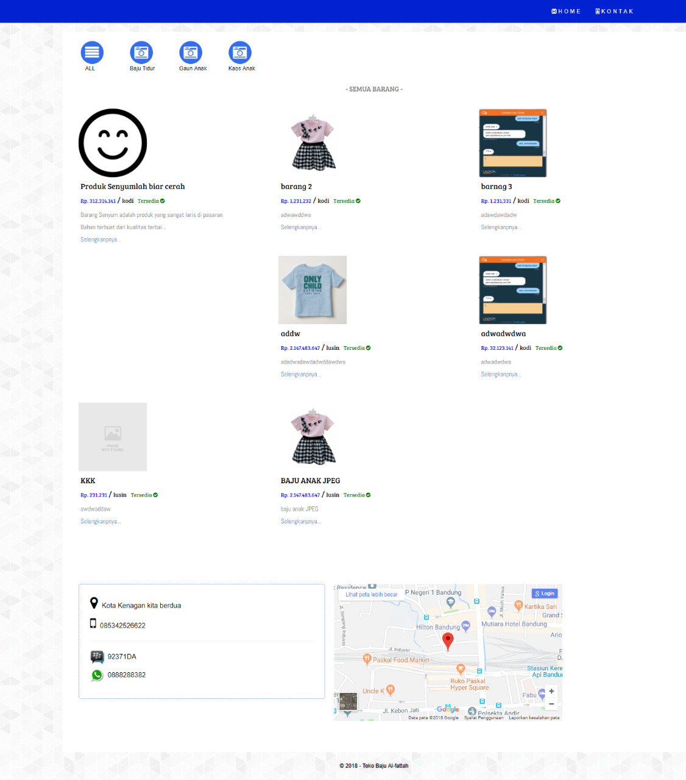Click the Lihat peta lebih besar link

point(371,594)
